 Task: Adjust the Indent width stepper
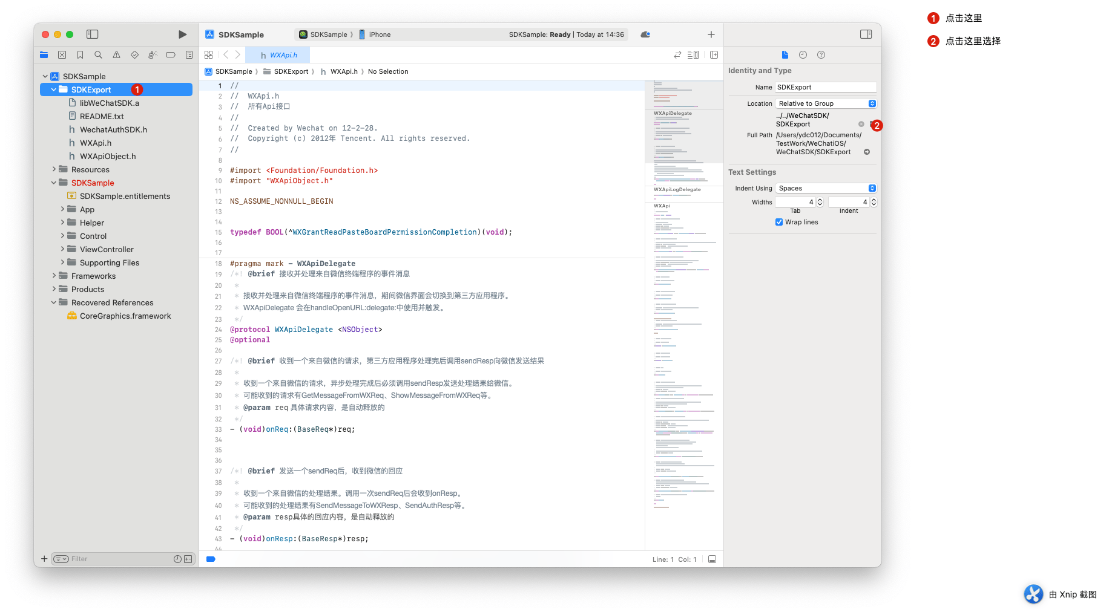tap(874, 202)
